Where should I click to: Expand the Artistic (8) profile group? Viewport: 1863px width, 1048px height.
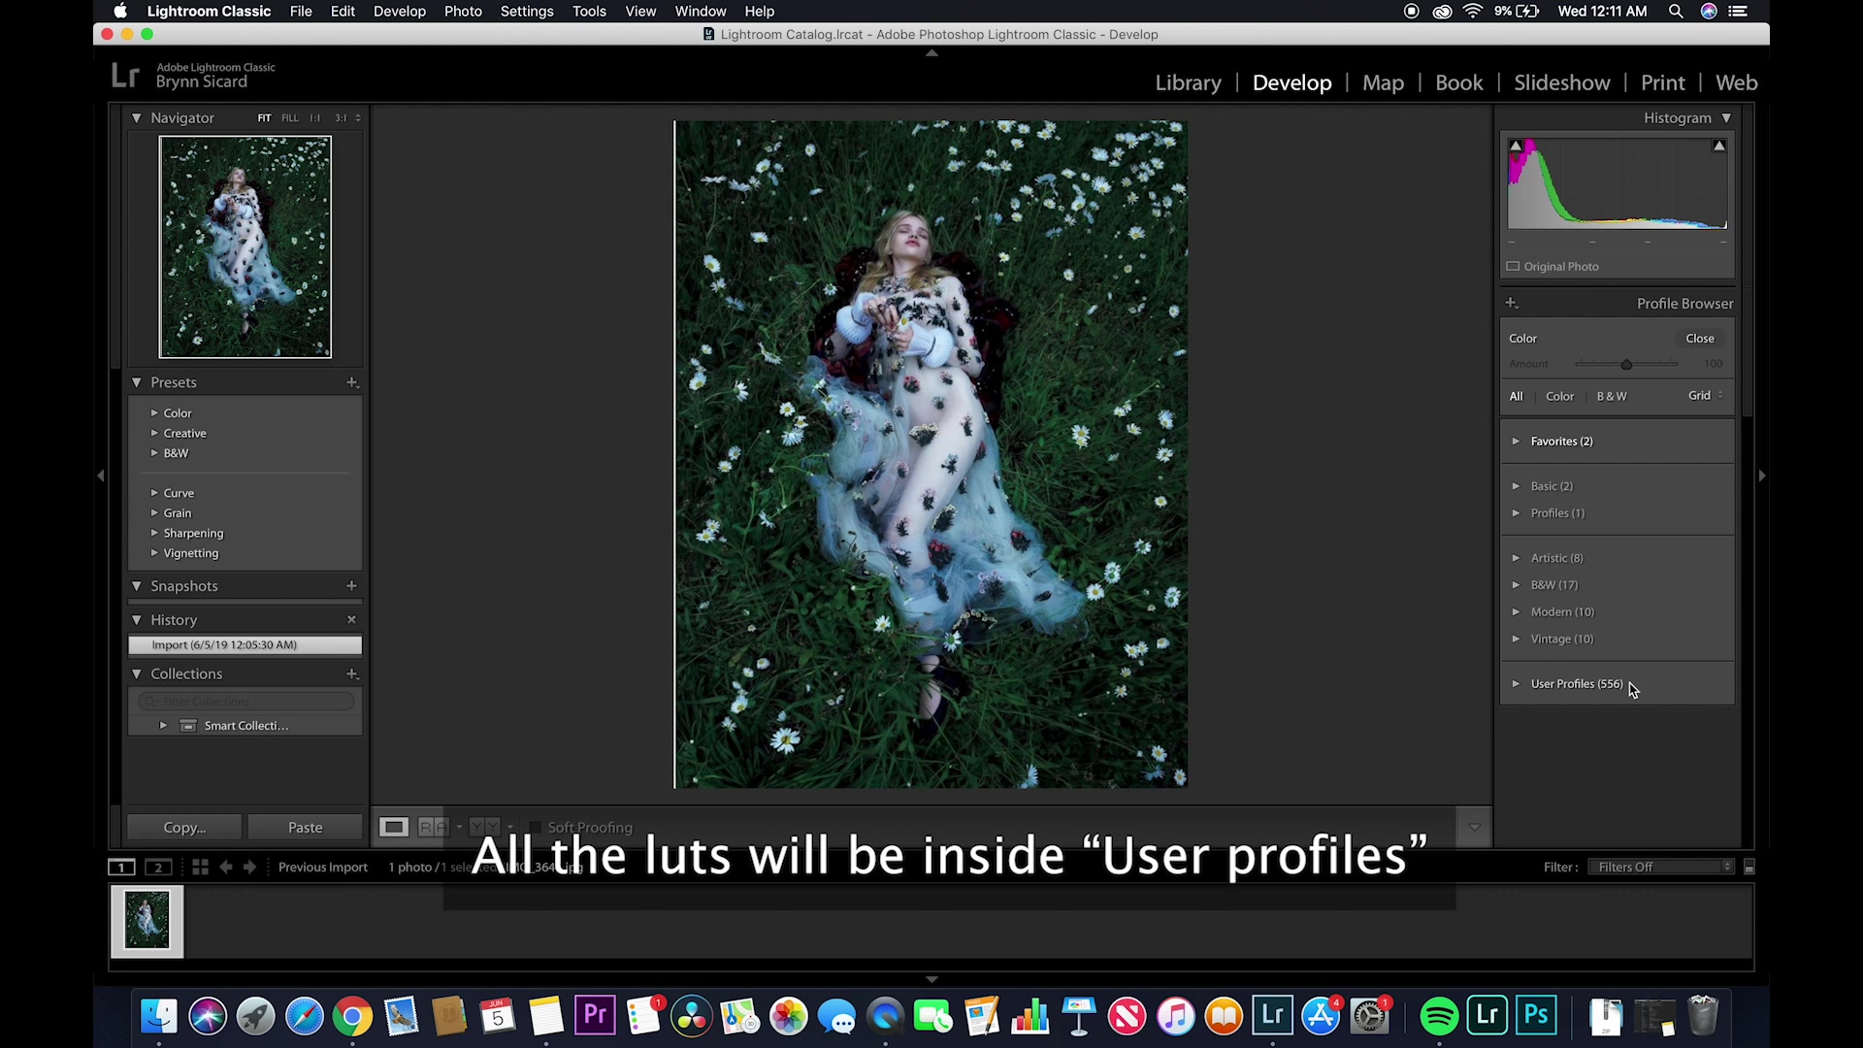coord(1516,558)
